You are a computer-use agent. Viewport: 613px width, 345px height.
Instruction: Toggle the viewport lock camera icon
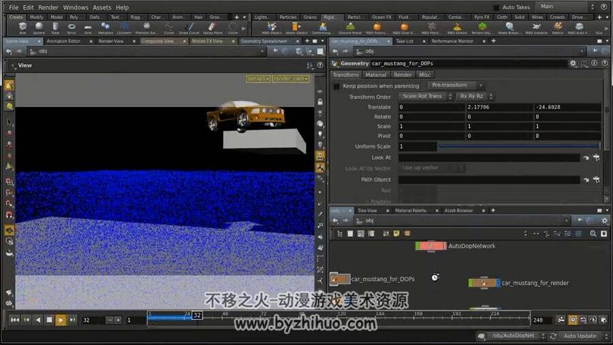click(x=320, y=102)
